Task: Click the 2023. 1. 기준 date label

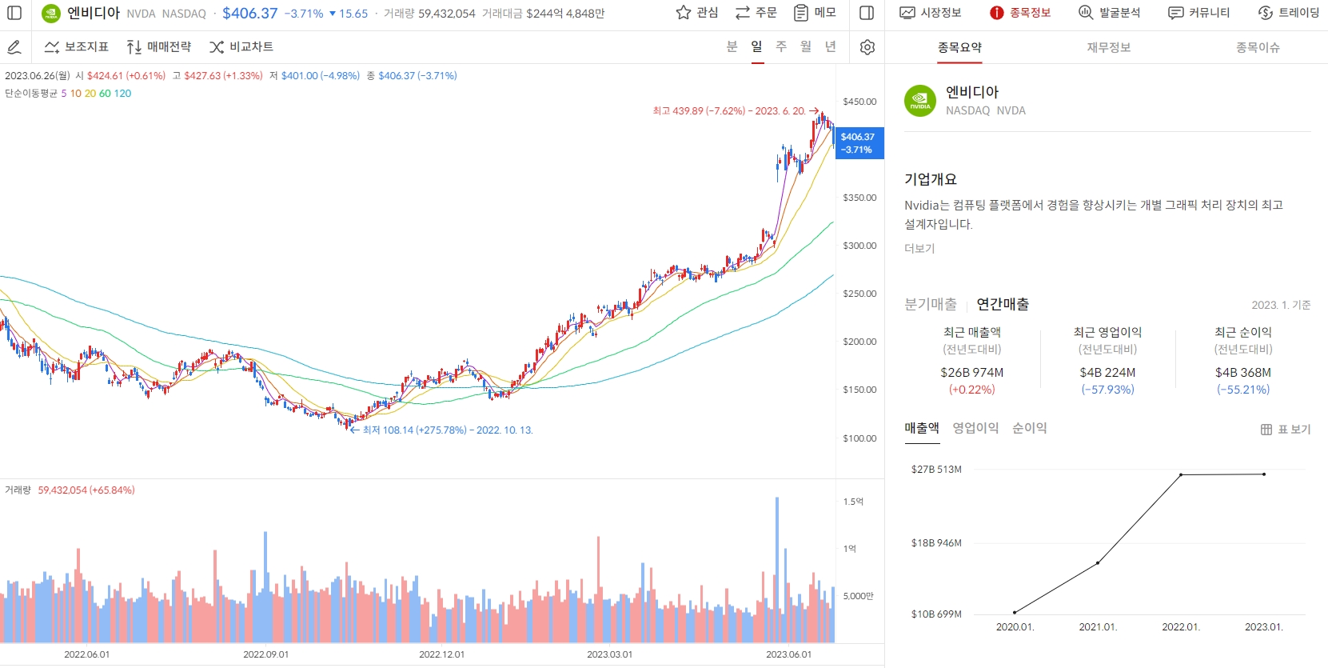Action: (x=1281, y=305)
